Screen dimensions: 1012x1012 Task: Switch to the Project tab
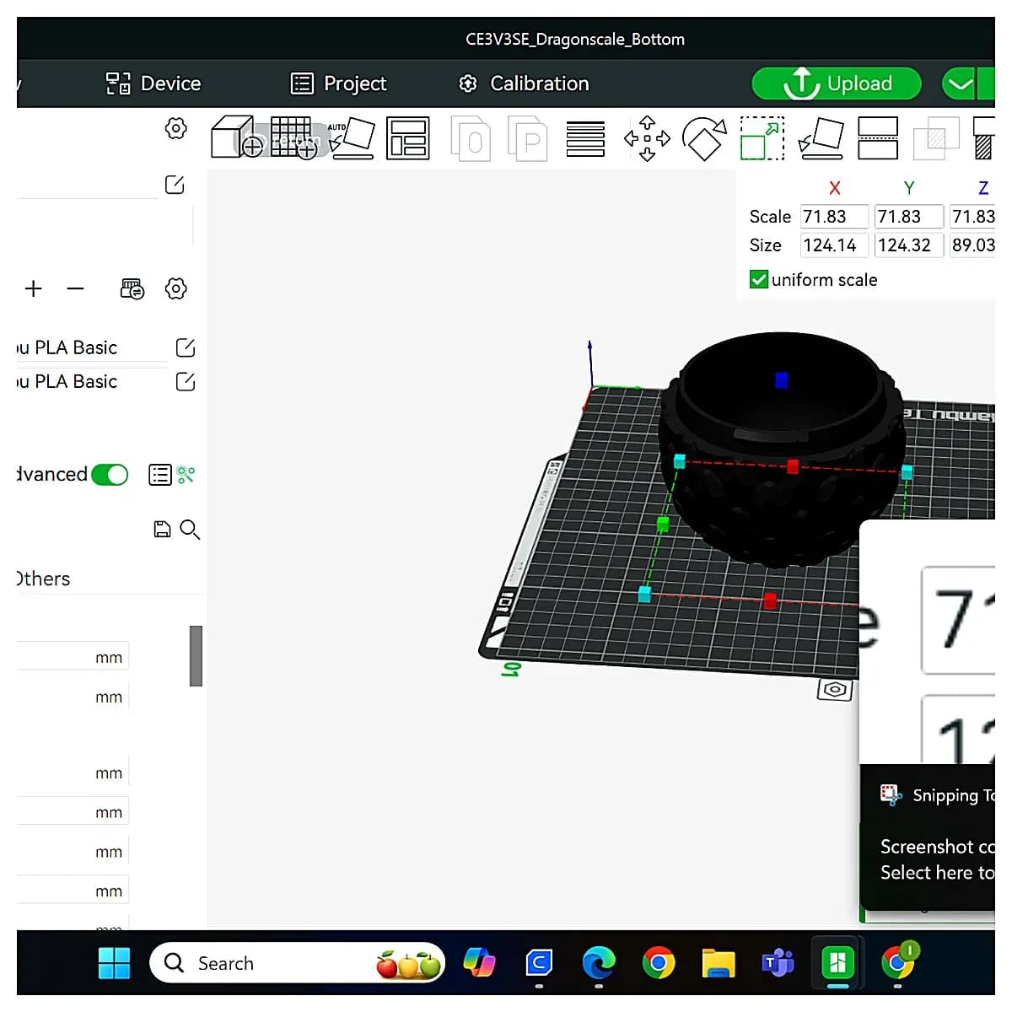[x=338, y=83]
